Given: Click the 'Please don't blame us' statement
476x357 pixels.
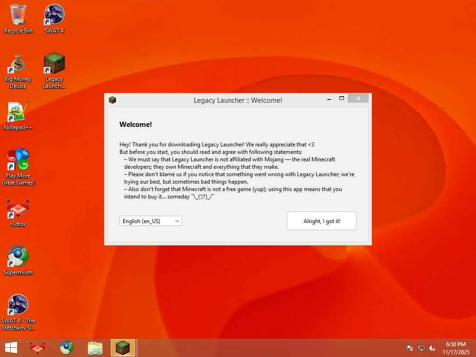Looking at the screenshot, I should [239, 178].
